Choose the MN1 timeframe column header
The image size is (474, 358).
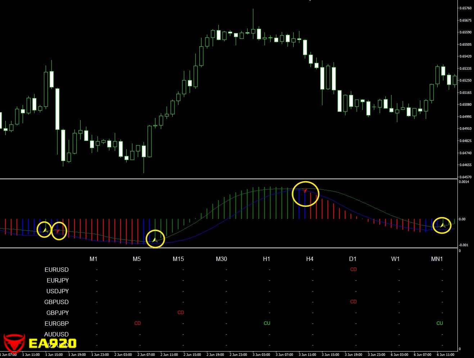(x=437, y=259)
